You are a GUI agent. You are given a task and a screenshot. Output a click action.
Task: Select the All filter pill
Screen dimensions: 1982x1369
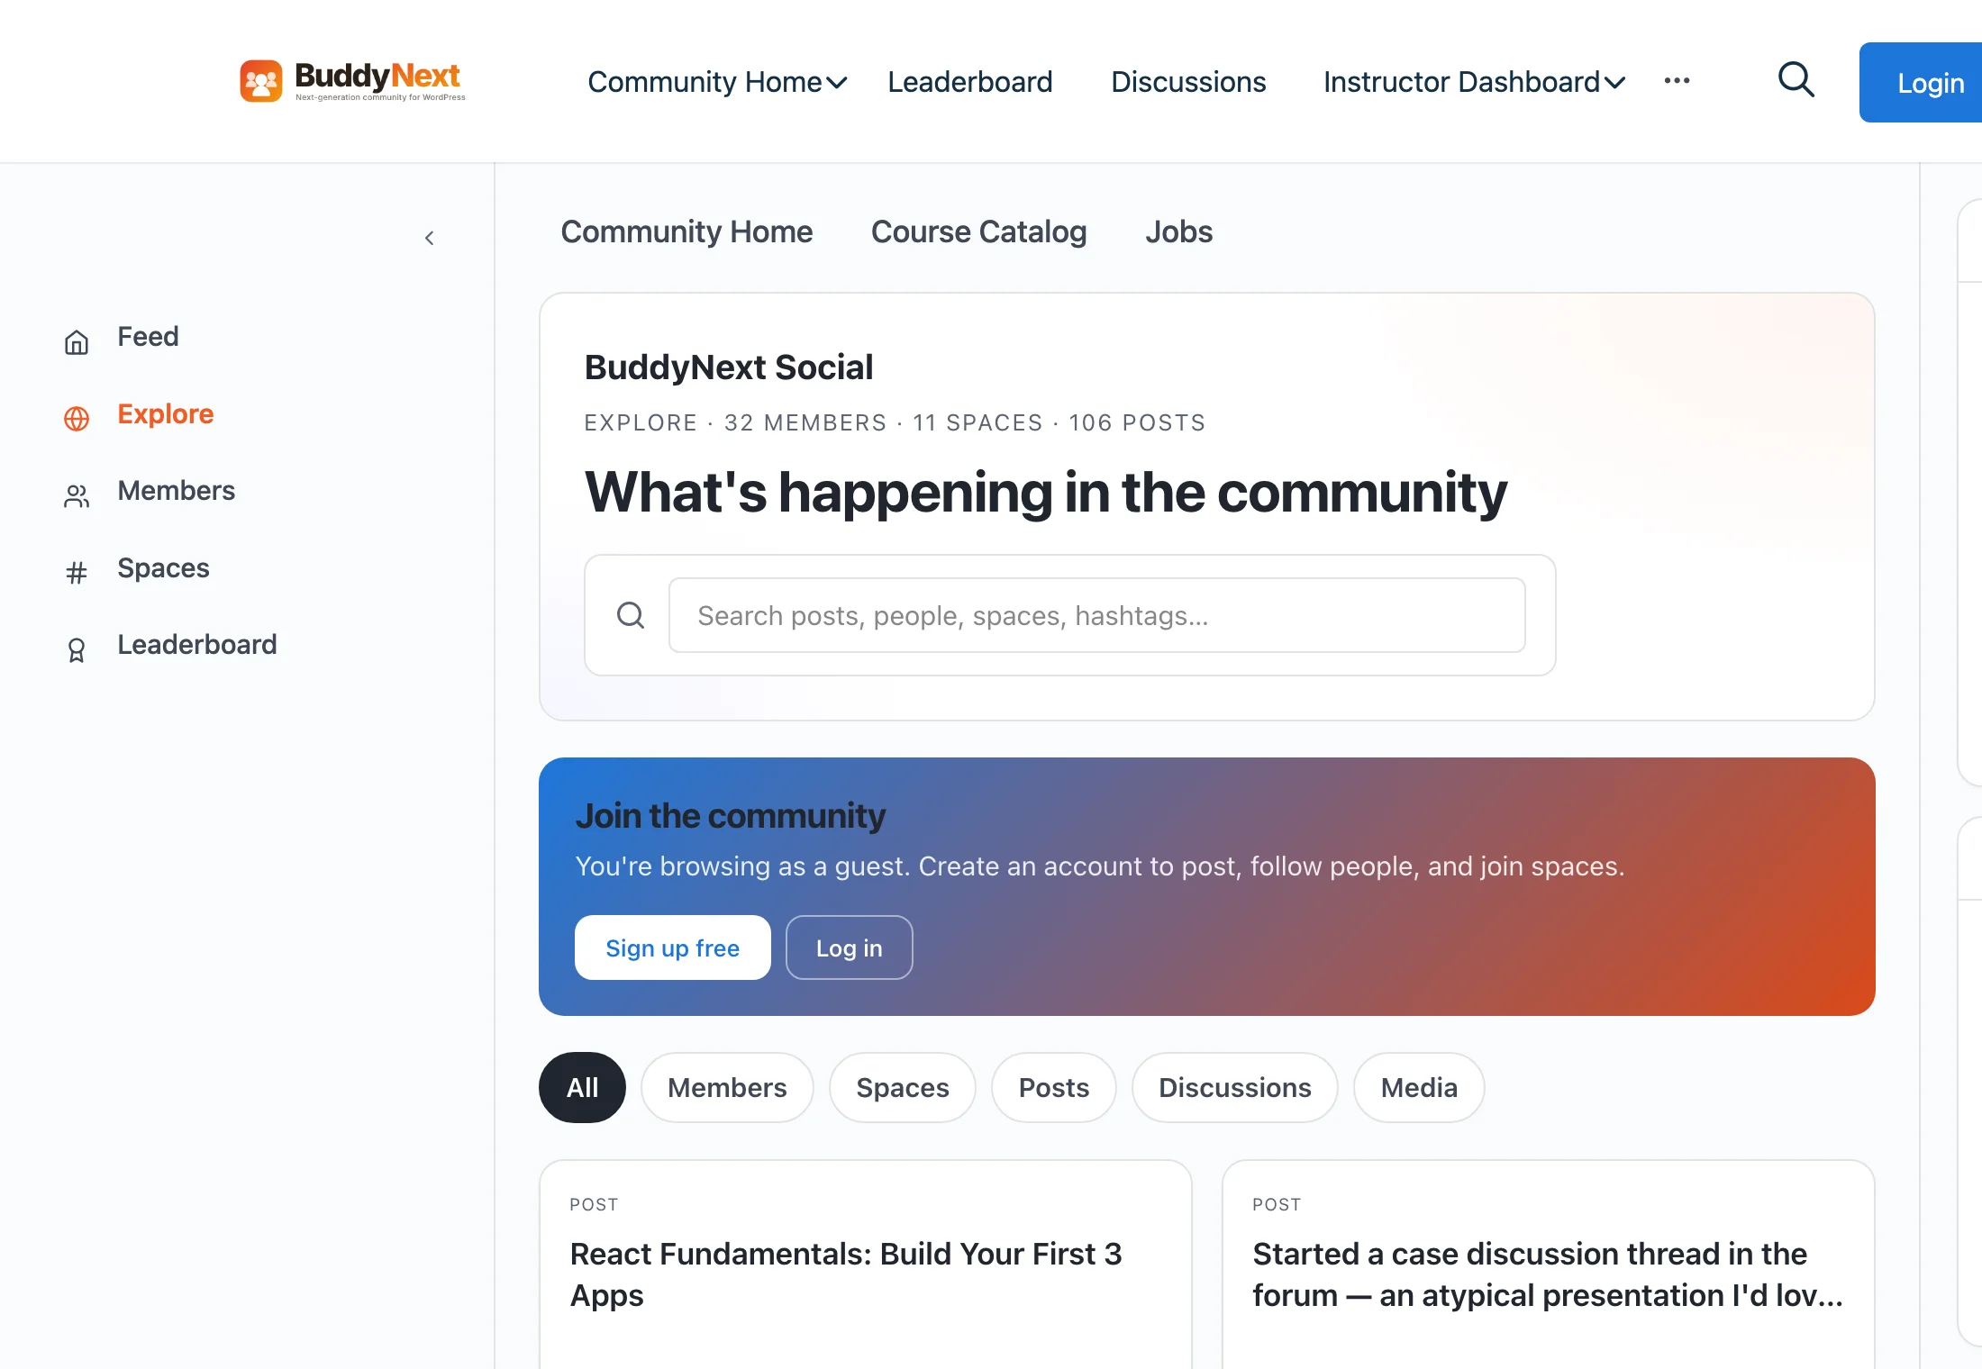tap(582, 1087)
